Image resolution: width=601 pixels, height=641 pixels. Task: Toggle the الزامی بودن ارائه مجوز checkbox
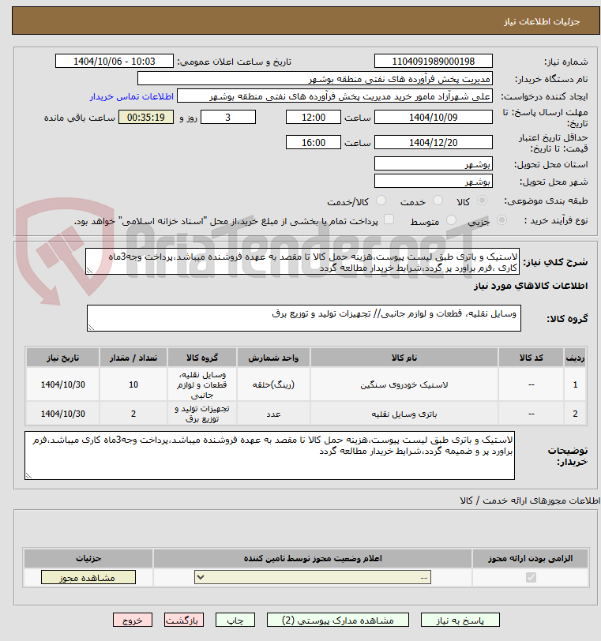coord(531,578)
